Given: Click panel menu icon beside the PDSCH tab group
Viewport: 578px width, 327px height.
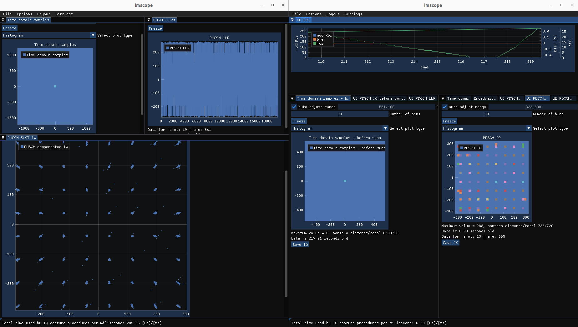Looking at the screenshot, I should click(443, 98).
